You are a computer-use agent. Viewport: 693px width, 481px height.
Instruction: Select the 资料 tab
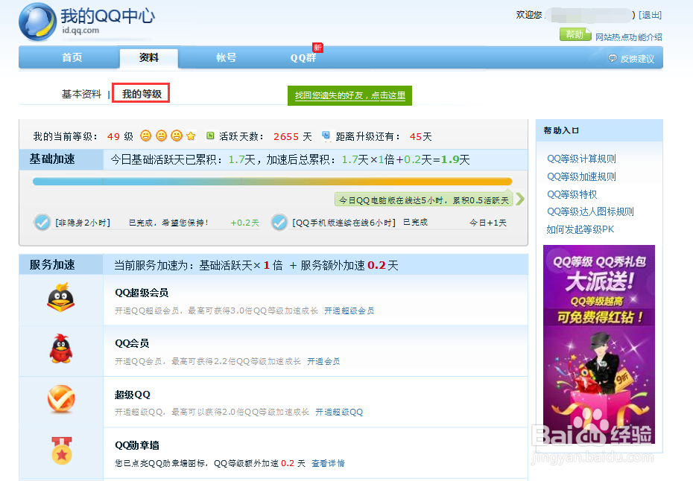click(x=149, y=58)
